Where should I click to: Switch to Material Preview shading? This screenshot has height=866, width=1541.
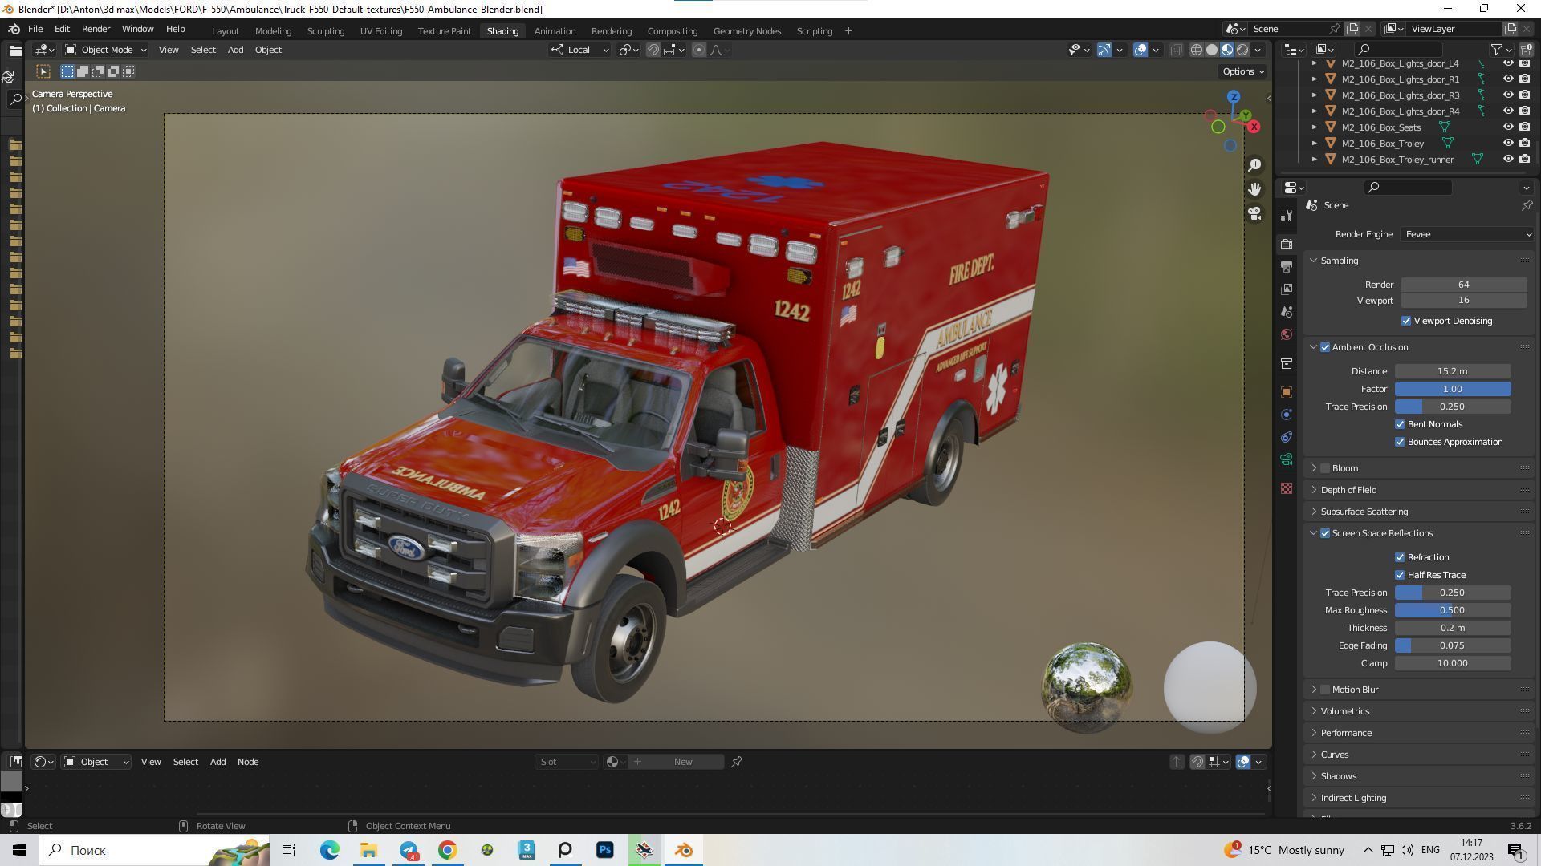point(1227,50)
